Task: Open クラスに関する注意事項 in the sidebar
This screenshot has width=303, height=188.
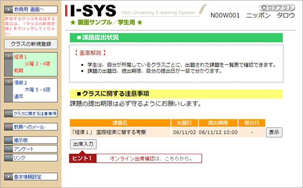Action: click(31, 113)
